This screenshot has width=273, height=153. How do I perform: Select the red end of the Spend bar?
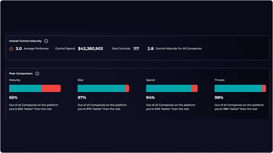(195, 88)
